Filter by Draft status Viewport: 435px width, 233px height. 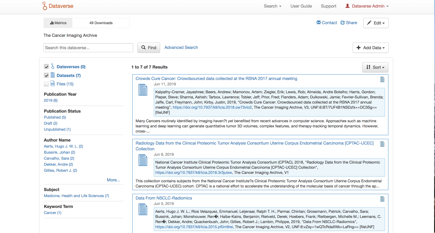[51, 123]
